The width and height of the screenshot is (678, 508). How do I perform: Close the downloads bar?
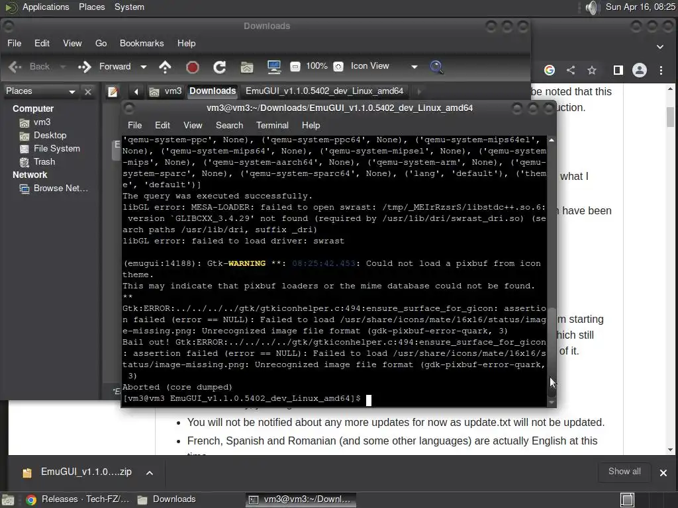pyautogui.click(x=663, y=472)
